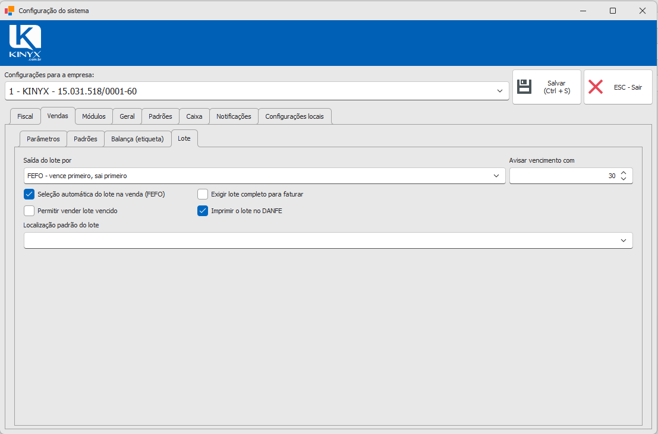Click the red X exit icon
The width and height of the screenshot is (658, 434).
(596, 87)
